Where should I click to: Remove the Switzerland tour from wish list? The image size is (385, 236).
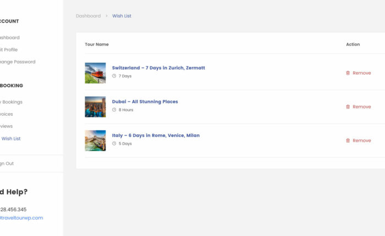pos(361,73)
